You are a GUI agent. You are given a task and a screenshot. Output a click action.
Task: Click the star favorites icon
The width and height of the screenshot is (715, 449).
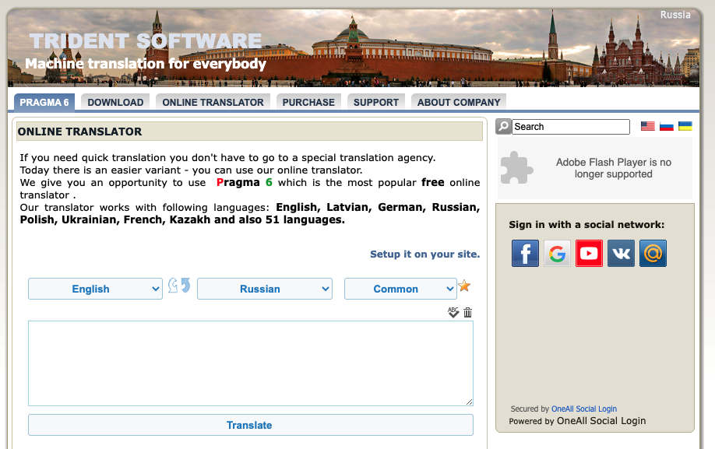point(464,286)
